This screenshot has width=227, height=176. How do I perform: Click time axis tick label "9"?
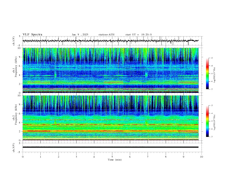point(183,157)
